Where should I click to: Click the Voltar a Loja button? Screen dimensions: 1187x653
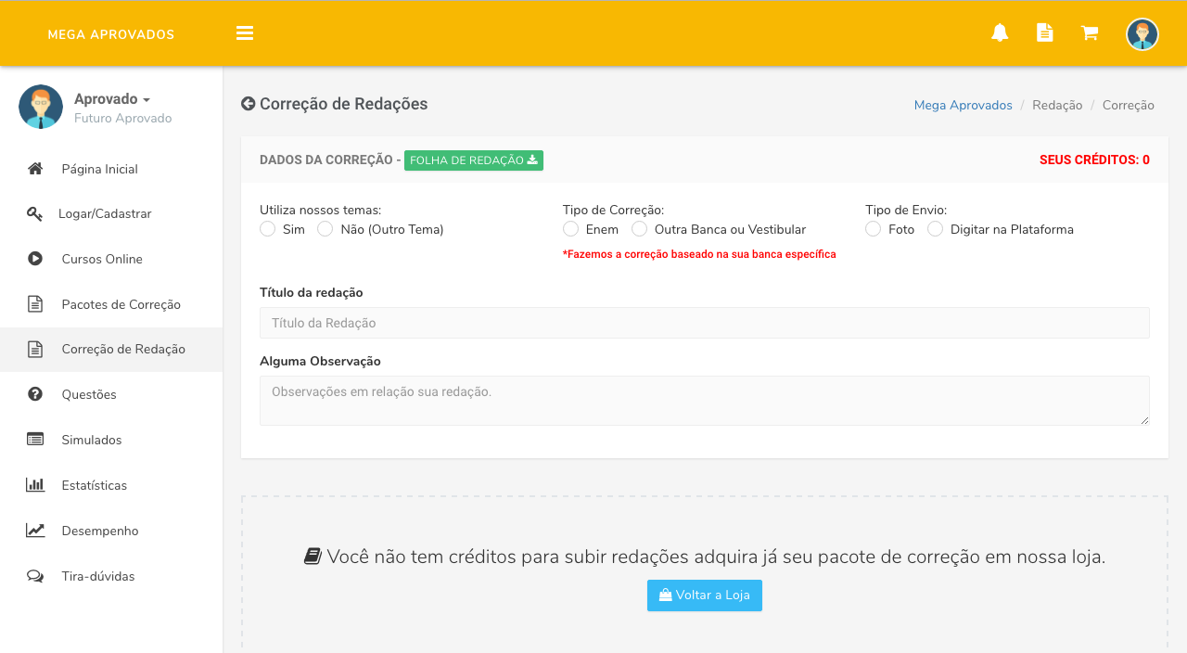(705, 595)
